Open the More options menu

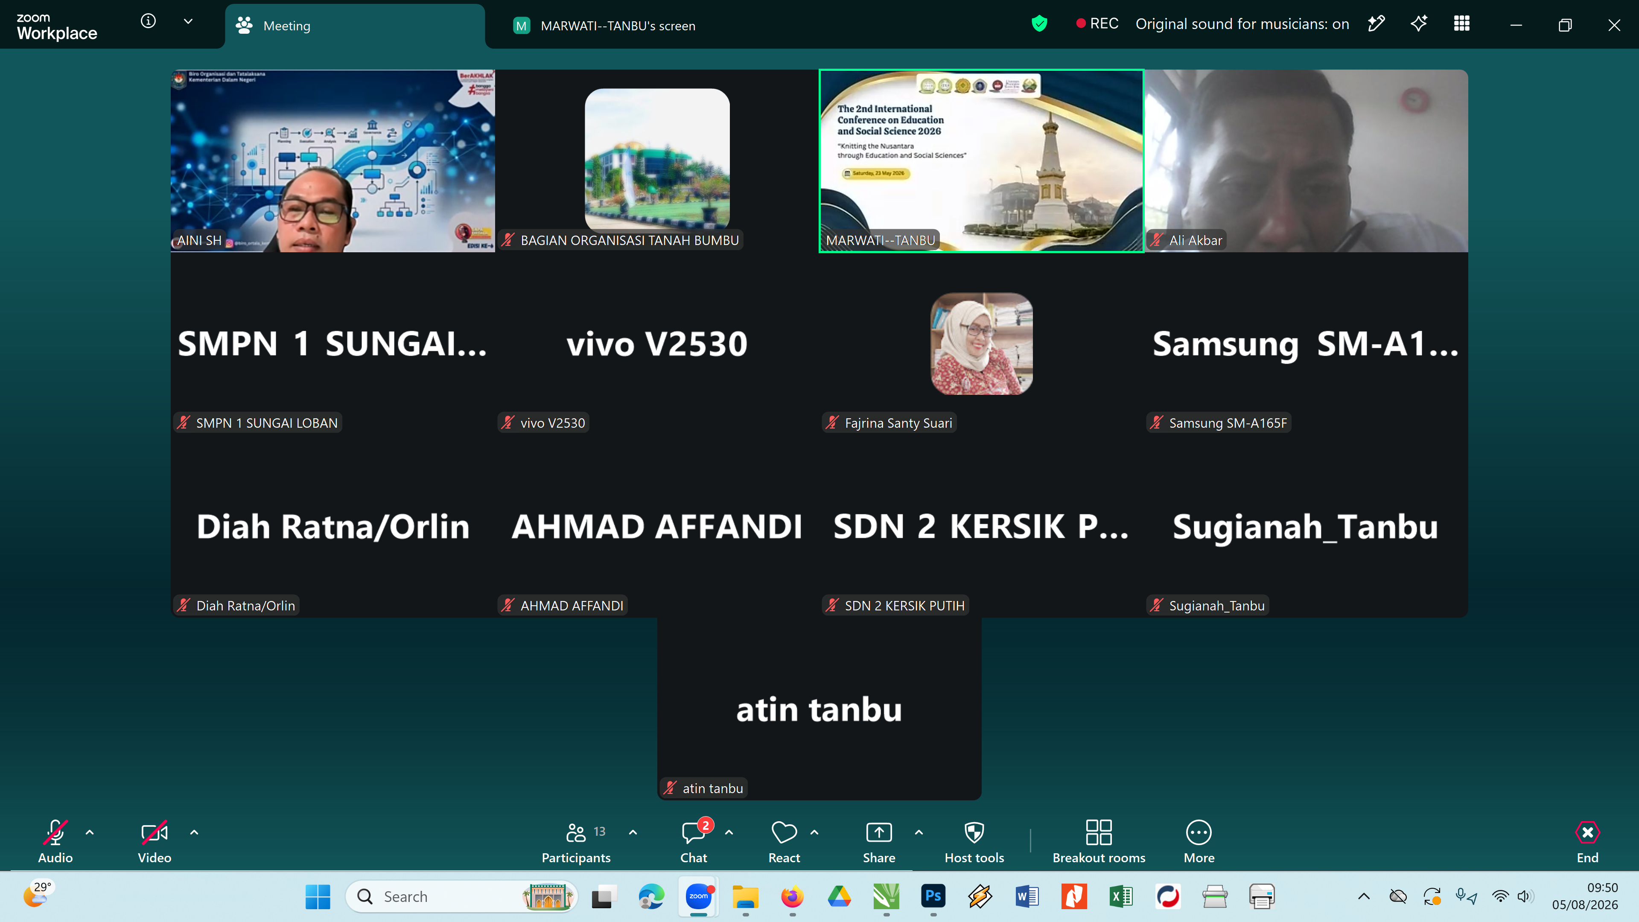(1199, 840)
